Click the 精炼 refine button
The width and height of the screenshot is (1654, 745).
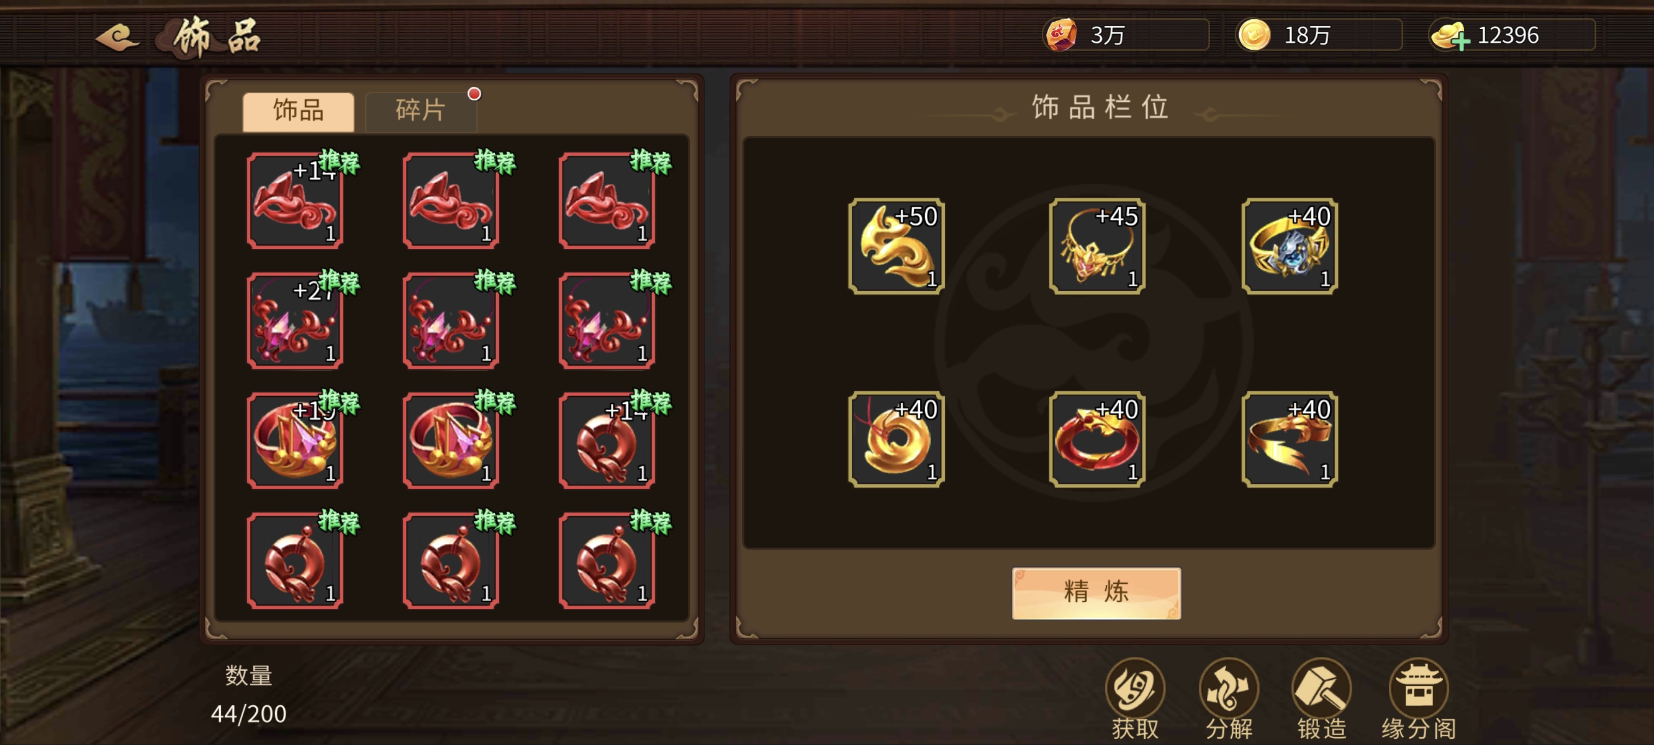pos(1096,592)
